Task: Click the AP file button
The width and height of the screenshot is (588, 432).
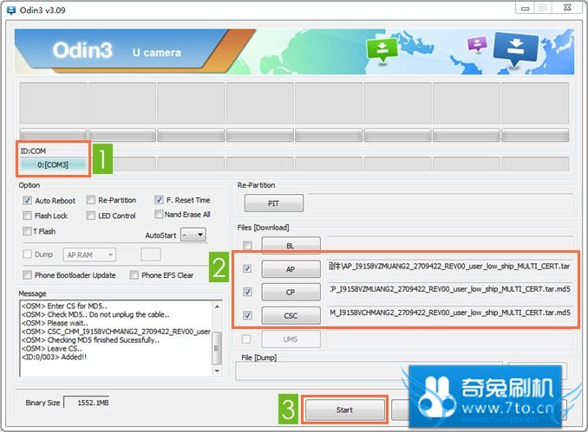Action: (x=291, y=268)
